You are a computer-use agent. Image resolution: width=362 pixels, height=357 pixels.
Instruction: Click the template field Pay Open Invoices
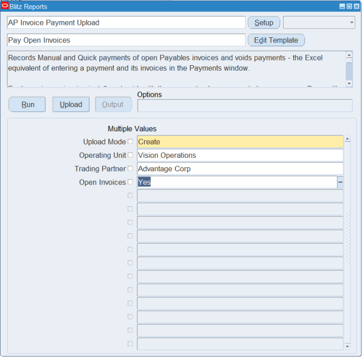pyautogui.click(x=126, y=40)
